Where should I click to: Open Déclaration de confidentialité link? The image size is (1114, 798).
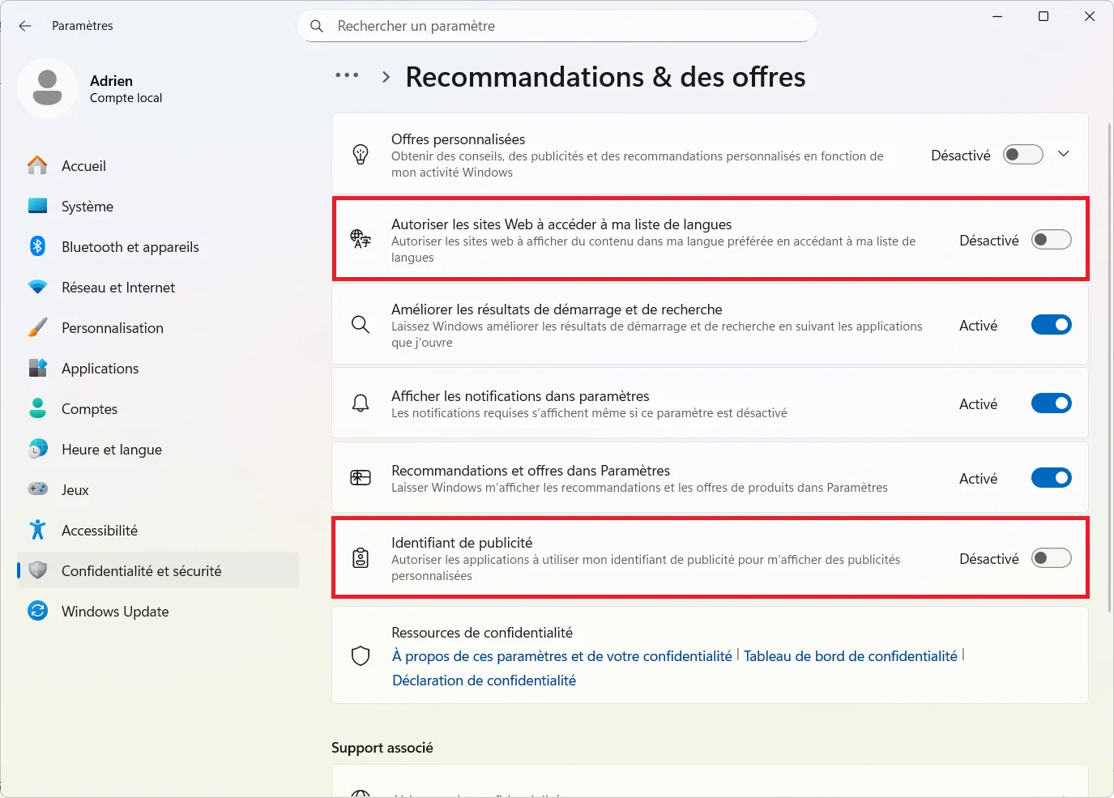point(484,681)
